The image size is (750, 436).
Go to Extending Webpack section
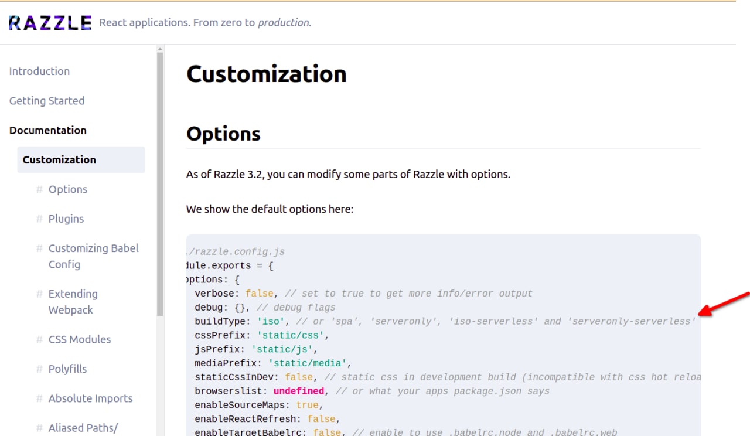tap(73, 302)
